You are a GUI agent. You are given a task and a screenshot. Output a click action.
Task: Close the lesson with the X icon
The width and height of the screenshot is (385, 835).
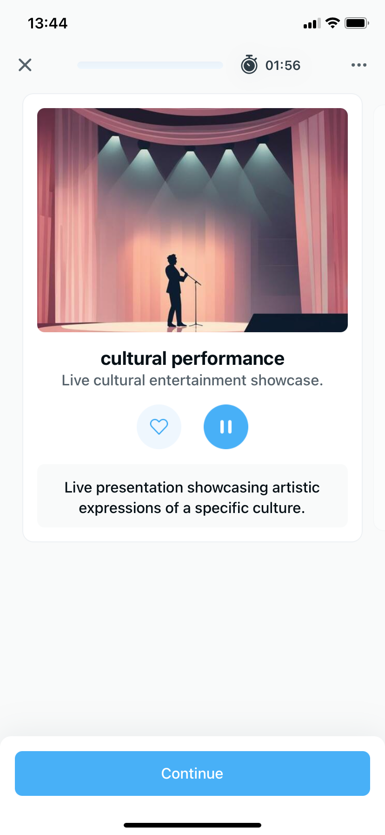pos(25,65)
